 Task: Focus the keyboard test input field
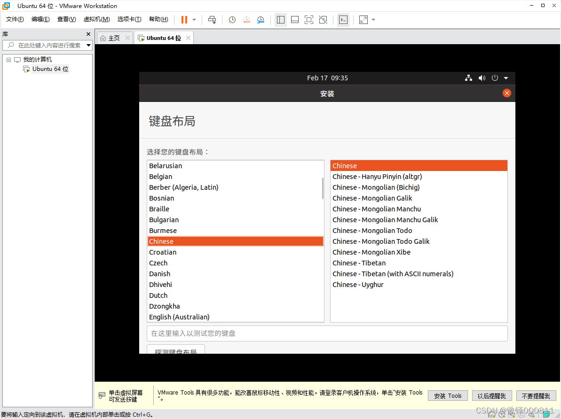(327, 333)
